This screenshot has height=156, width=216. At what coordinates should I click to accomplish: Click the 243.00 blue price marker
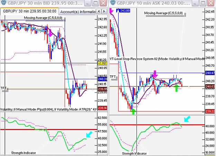[123, 11]
